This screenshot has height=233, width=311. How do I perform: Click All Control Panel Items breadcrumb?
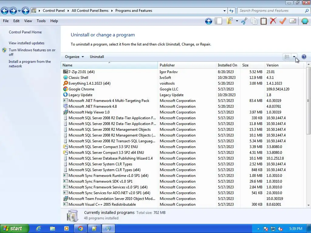tap(90, 11)
